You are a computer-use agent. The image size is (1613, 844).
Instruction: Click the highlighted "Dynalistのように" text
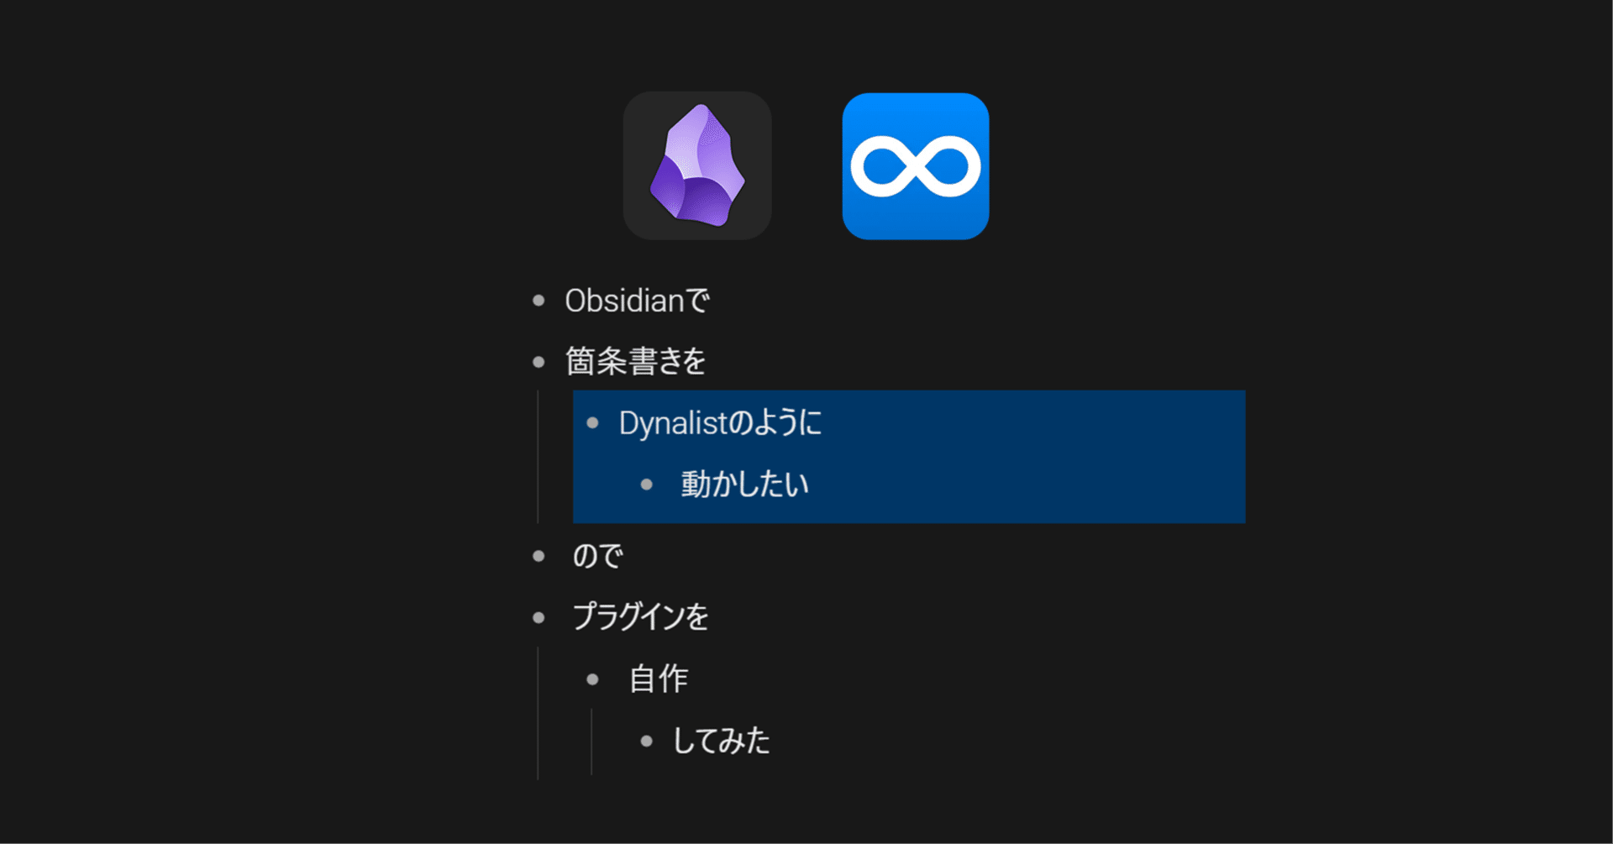coord(720,423)
